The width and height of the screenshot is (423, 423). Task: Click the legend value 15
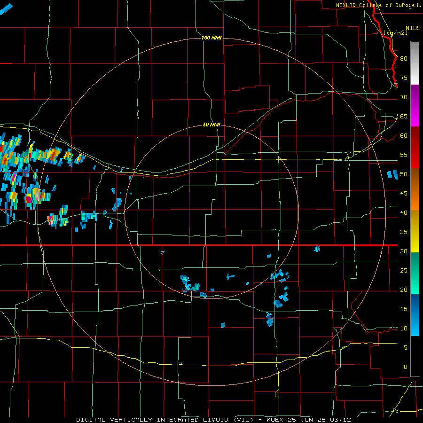coord(404,309)
